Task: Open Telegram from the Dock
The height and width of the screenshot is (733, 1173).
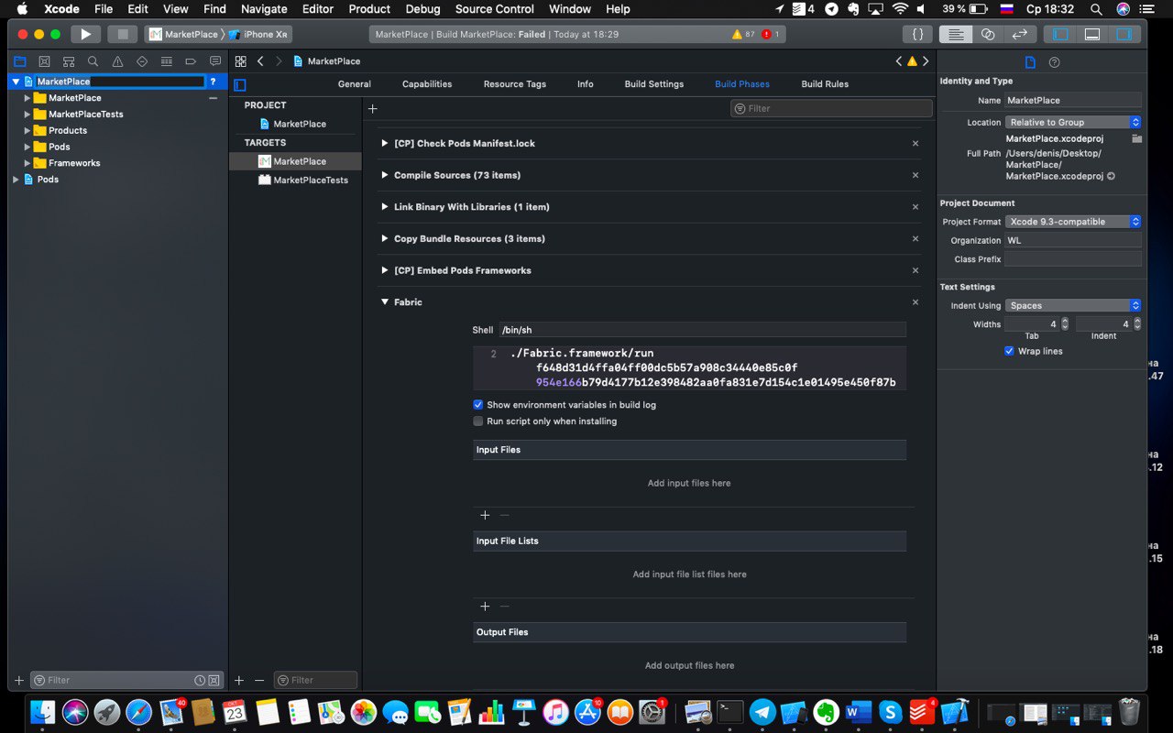Action: (x=762, y=712)
